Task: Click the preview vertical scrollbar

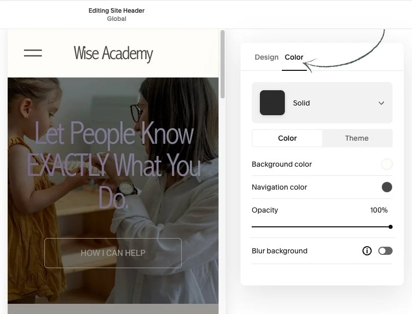Action: (x=223, y=64)
